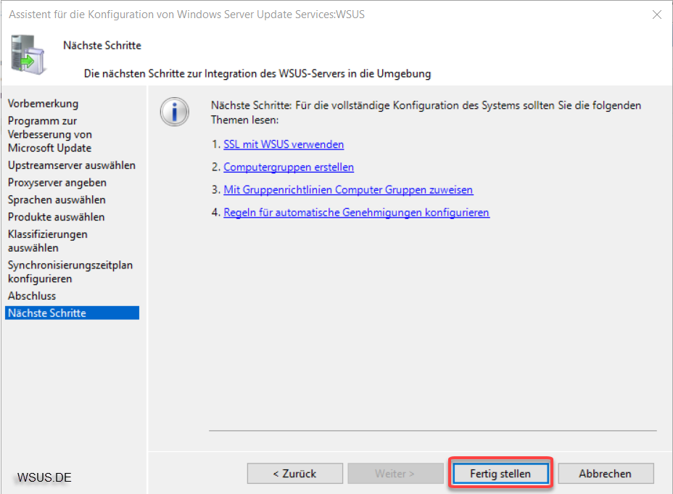Click the 'Fertig stellen' button
The image size is (673, 494).
[x=500, y=474]
